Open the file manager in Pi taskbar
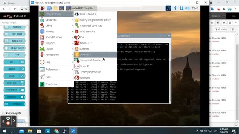The width and height of the screenshot is (239, 134). click(x=55, y=8)
